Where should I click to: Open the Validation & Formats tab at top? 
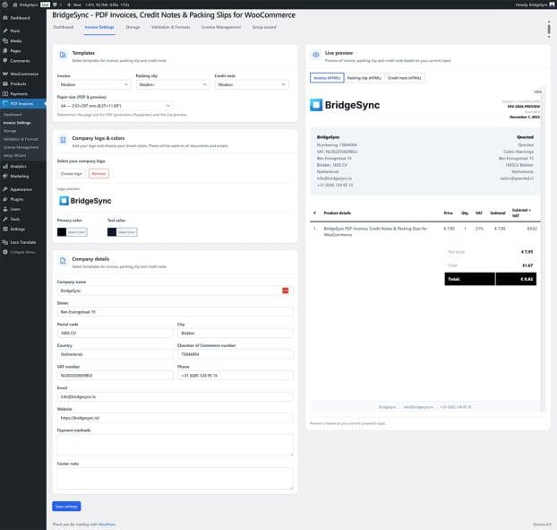click(170, 27)
